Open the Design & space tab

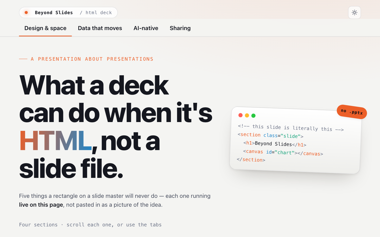(45, 28)
